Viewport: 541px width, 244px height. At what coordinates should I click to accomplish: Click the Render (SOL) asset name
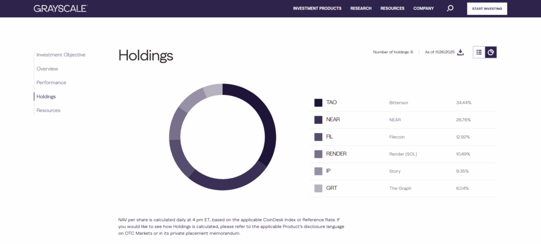point(403,154)
